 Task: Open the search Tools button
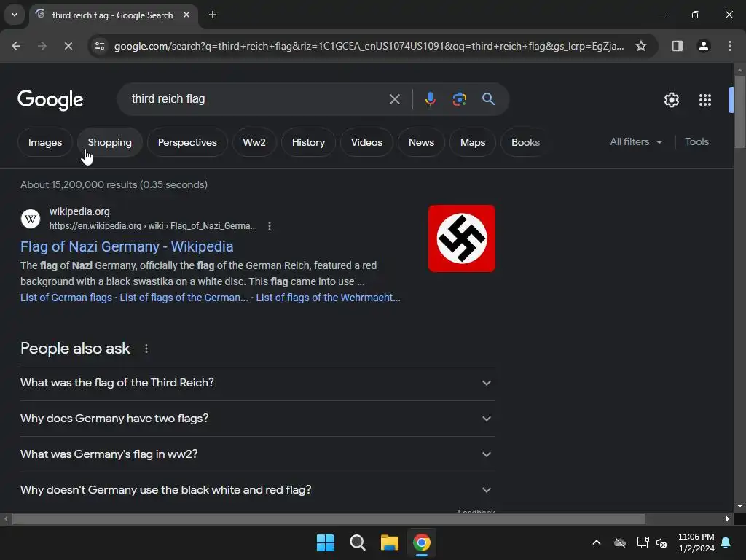[696, 142]
